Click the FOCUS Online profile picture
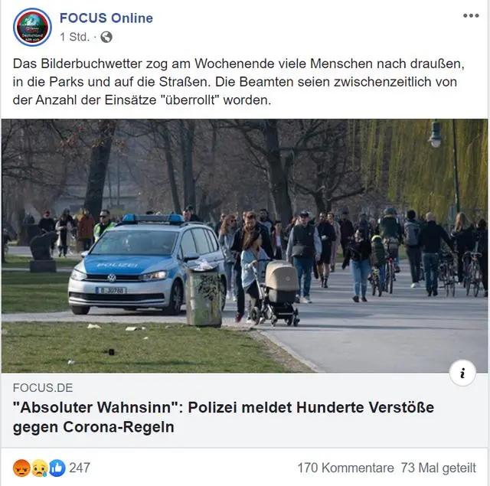490x486 pixels. (x=32, y=28)
